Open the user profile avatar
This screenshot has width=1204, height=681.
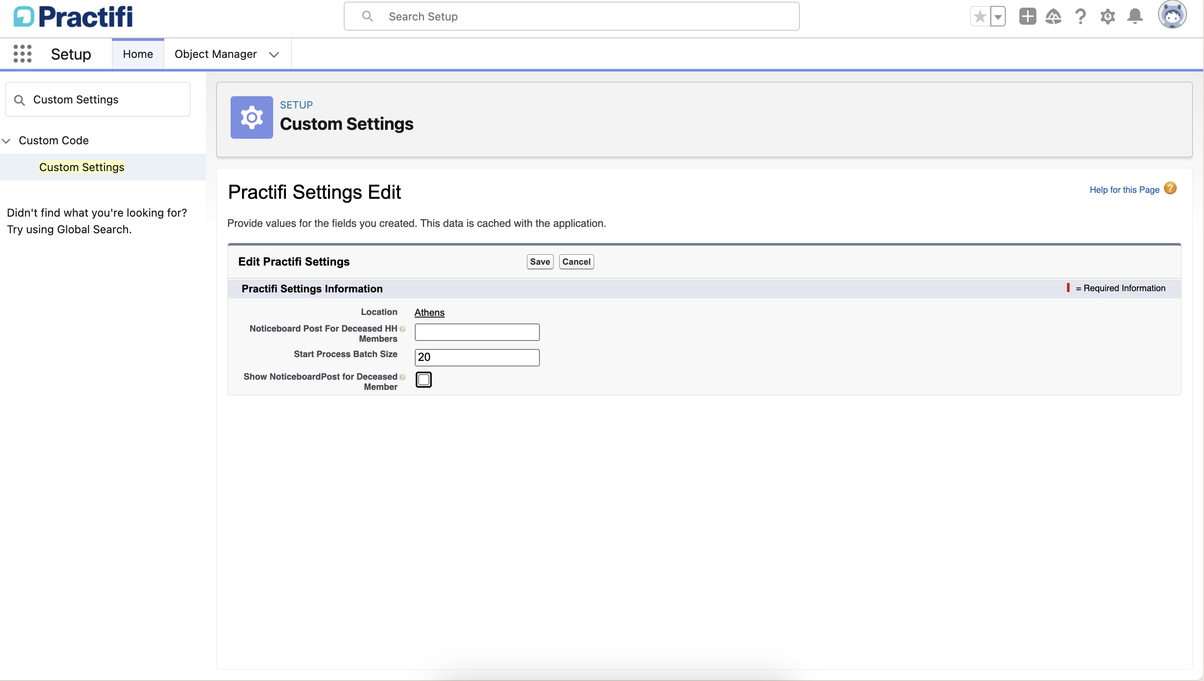pos(1172,15)
